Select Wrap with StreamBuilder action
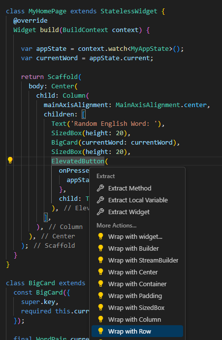Image resolution: width=222 pixels, height=340 pixels. point(137,260)
